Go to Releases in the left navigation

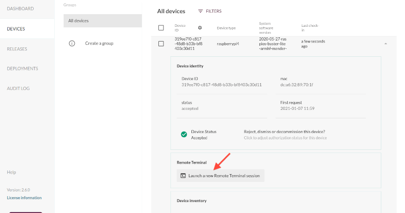(17, 49)
